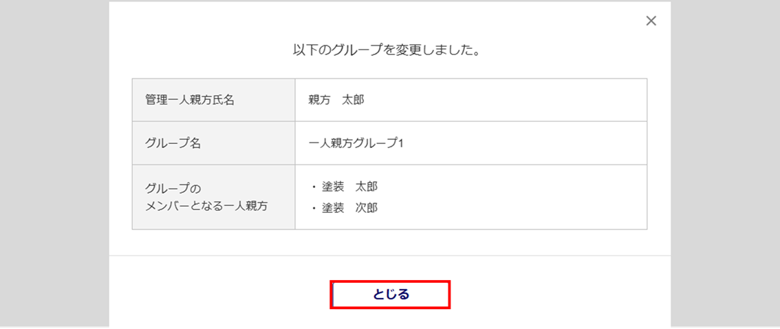
Task: Click the bullet before 塗装 次郎
Action: coord(313,208)
